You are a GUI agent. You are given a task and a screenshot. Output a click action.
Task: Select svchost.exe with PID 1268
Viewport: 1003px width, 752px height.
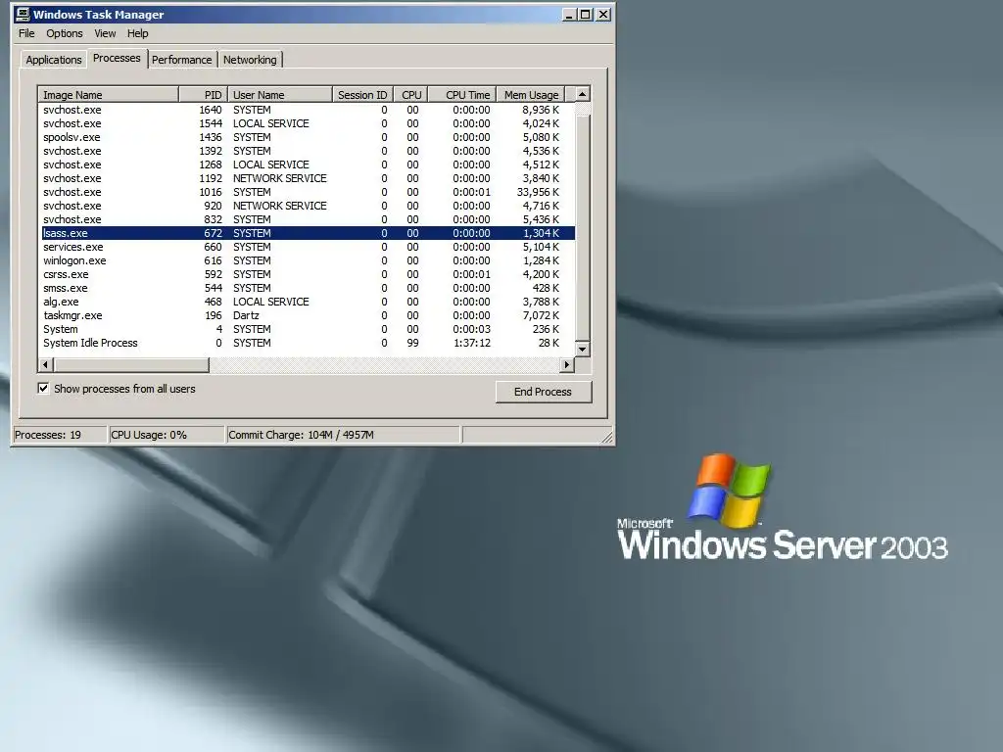point(307,164)
